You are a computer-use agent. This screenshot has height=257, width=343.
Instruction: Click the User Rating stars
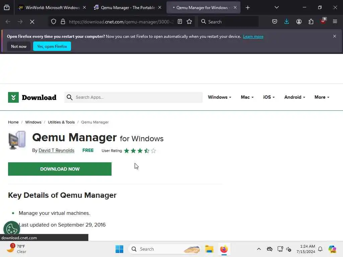[140, 151]
